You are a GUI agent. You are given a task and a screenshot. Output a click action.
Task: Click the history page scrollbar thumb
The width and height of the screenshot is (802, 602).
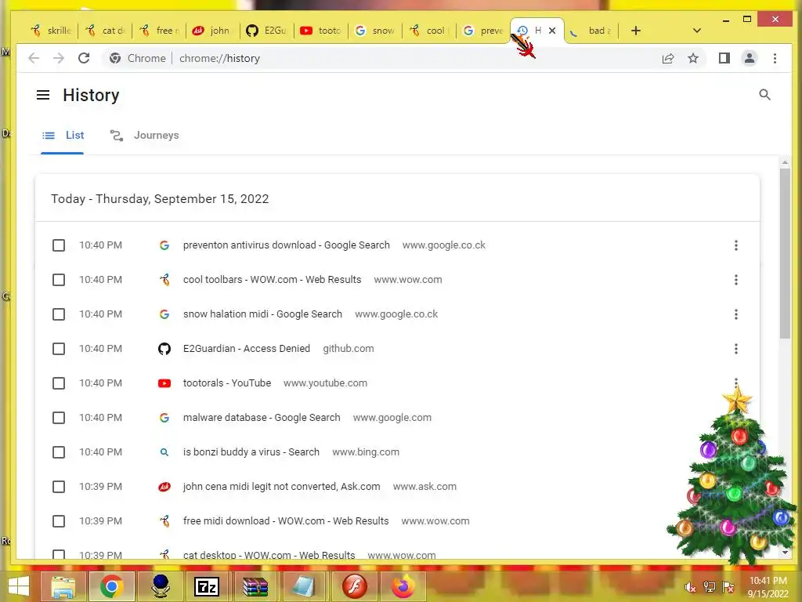pos(785,253)
